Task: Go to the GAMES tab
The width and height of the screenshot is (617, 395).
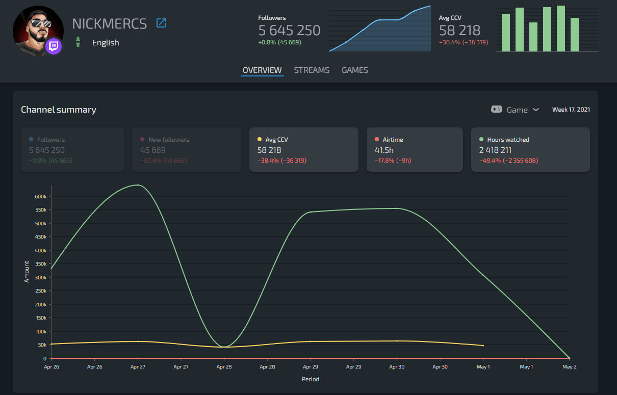Action: point(355,70)
